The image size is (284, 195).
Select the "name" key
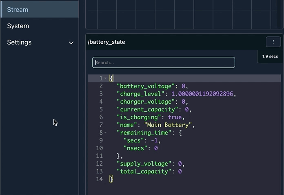[x=127, y=125]
